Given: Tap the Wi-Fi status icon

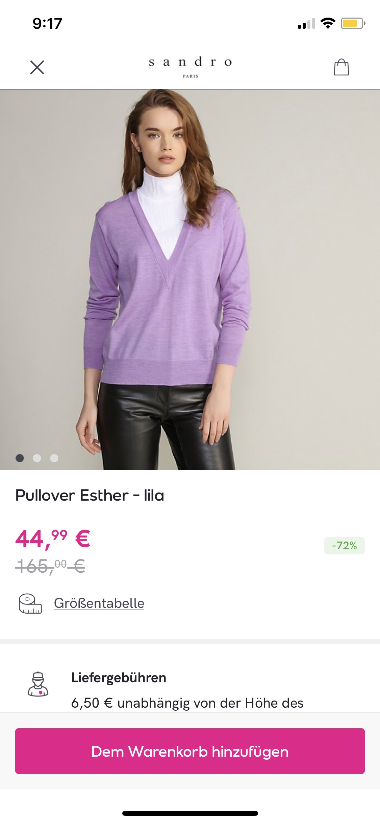Looking at the screenshot, I should (x=328, y=23).
